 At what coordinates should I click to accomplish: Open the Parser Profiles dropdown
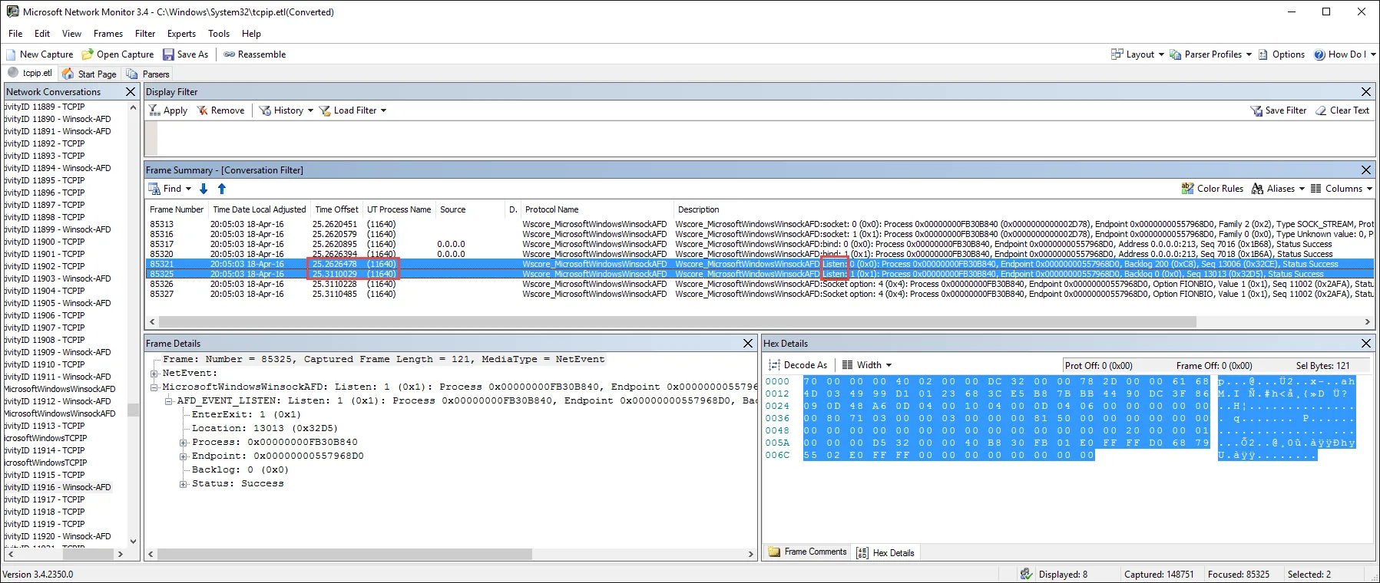1210,54
